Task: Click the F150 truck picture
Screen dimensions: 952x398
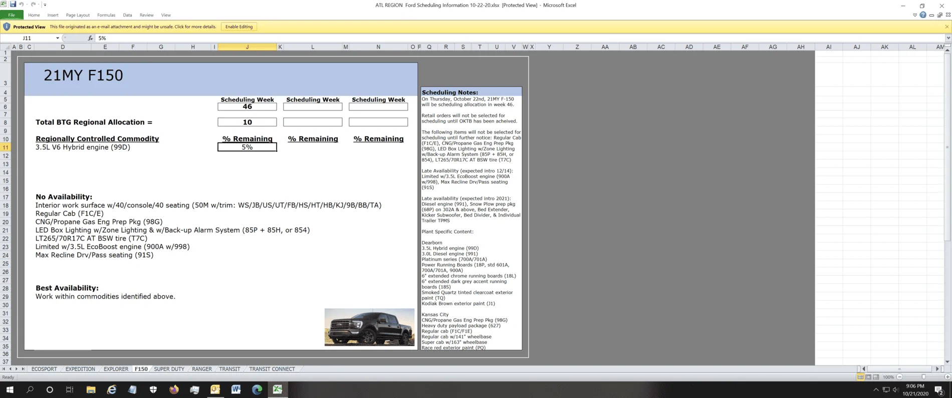Action: pyautogui.click(x=369, y=327)
